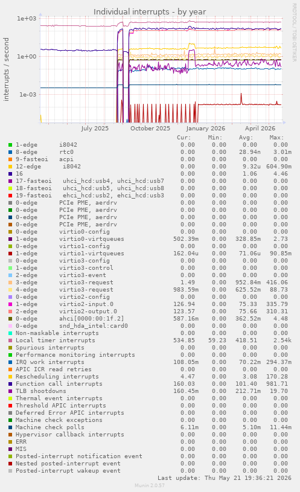Click the Avg column header
300x492 pixels.
[246, 138]
